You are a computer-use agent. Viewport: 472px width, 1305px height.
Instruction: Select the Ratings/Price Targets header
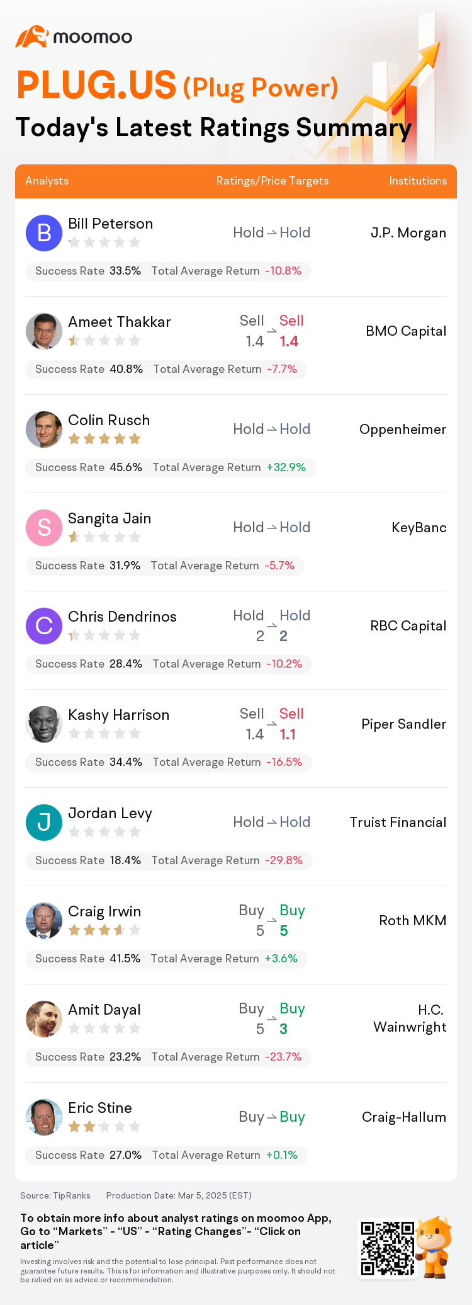pos(273,181)
